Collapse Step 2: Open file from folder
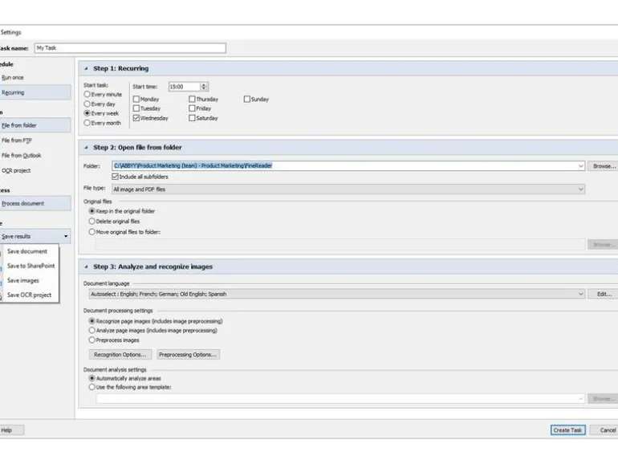The width and height of the screenshot is (618, 464). coord(86,148)
